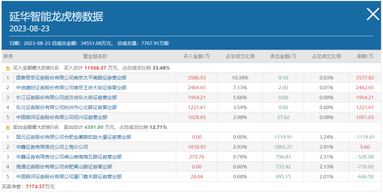Select sell amount 1119.91 cell
Image resolution: width=383 pixels, height=193 pixels.
283,137
